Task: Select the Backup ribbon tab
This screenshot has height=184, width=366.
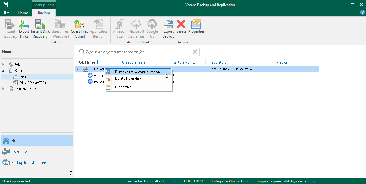Action: click(x=44, y=13)
